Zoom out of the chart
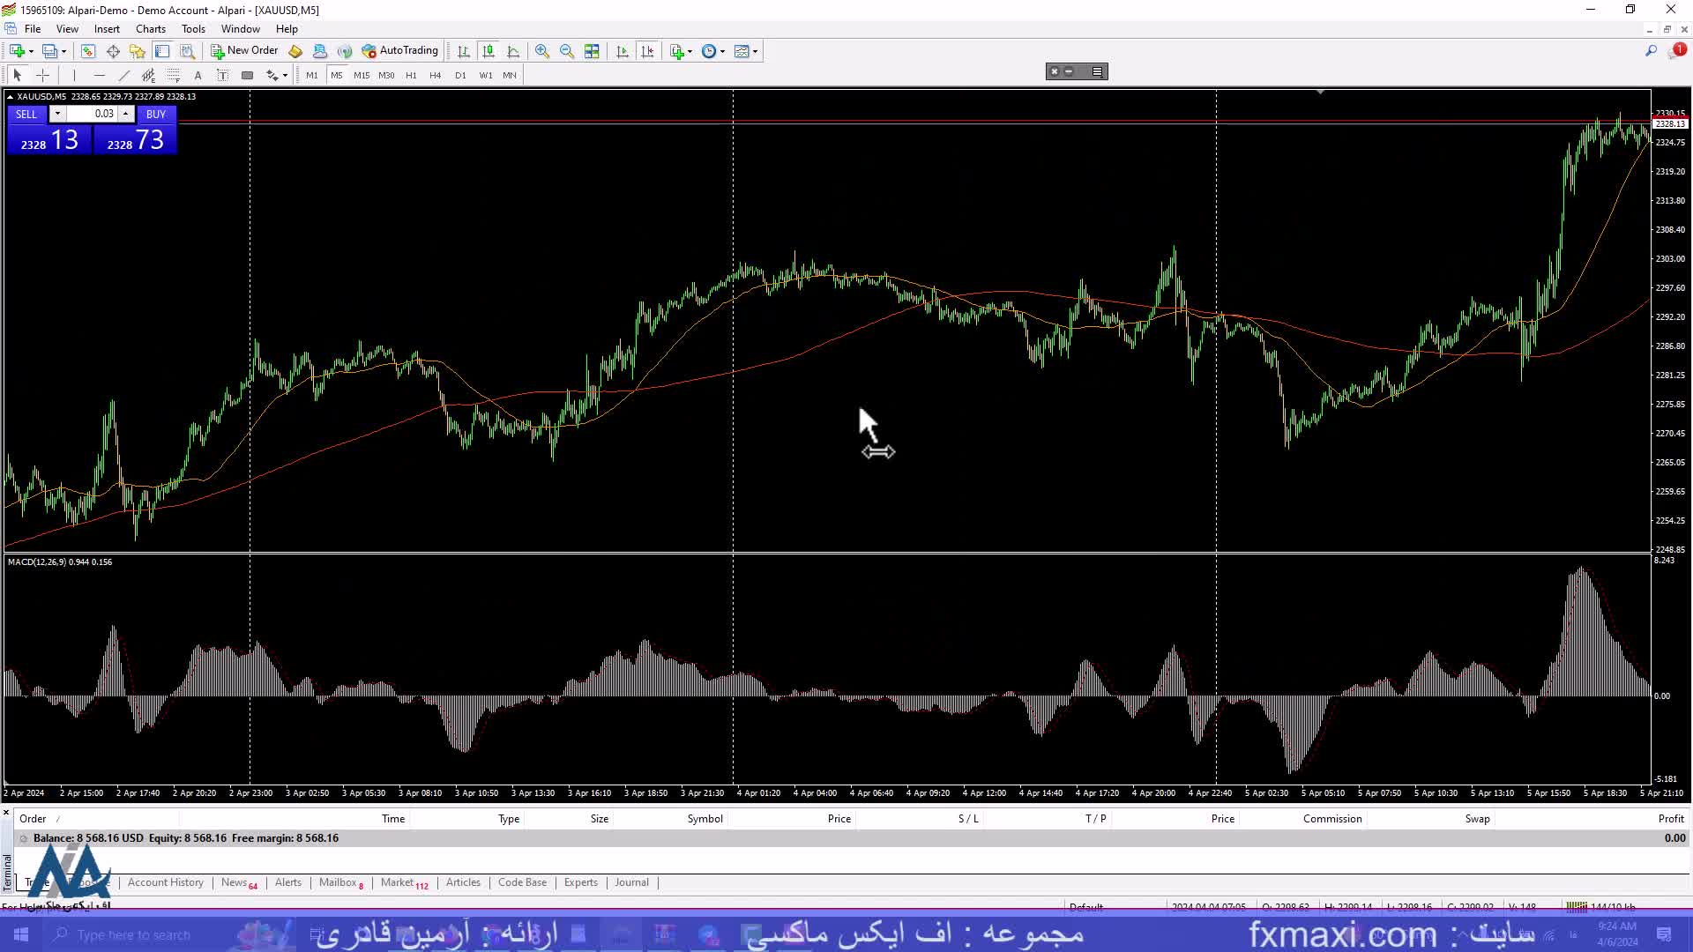This screenshot has width=1693, height=952. [x=566, y=51]
